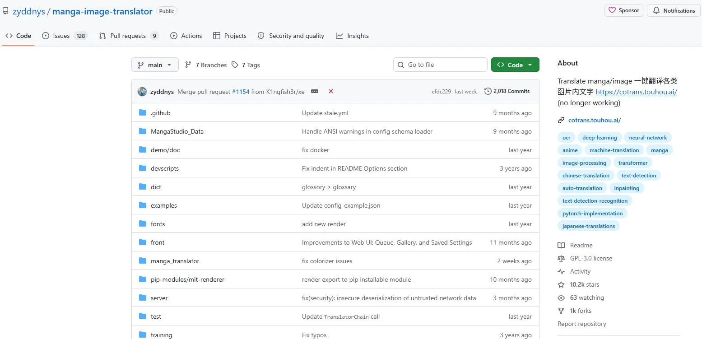Click the red failed-checks X icon
Image resolution: width=702 pixels, height=339 pixels.
tap(331, 91)
